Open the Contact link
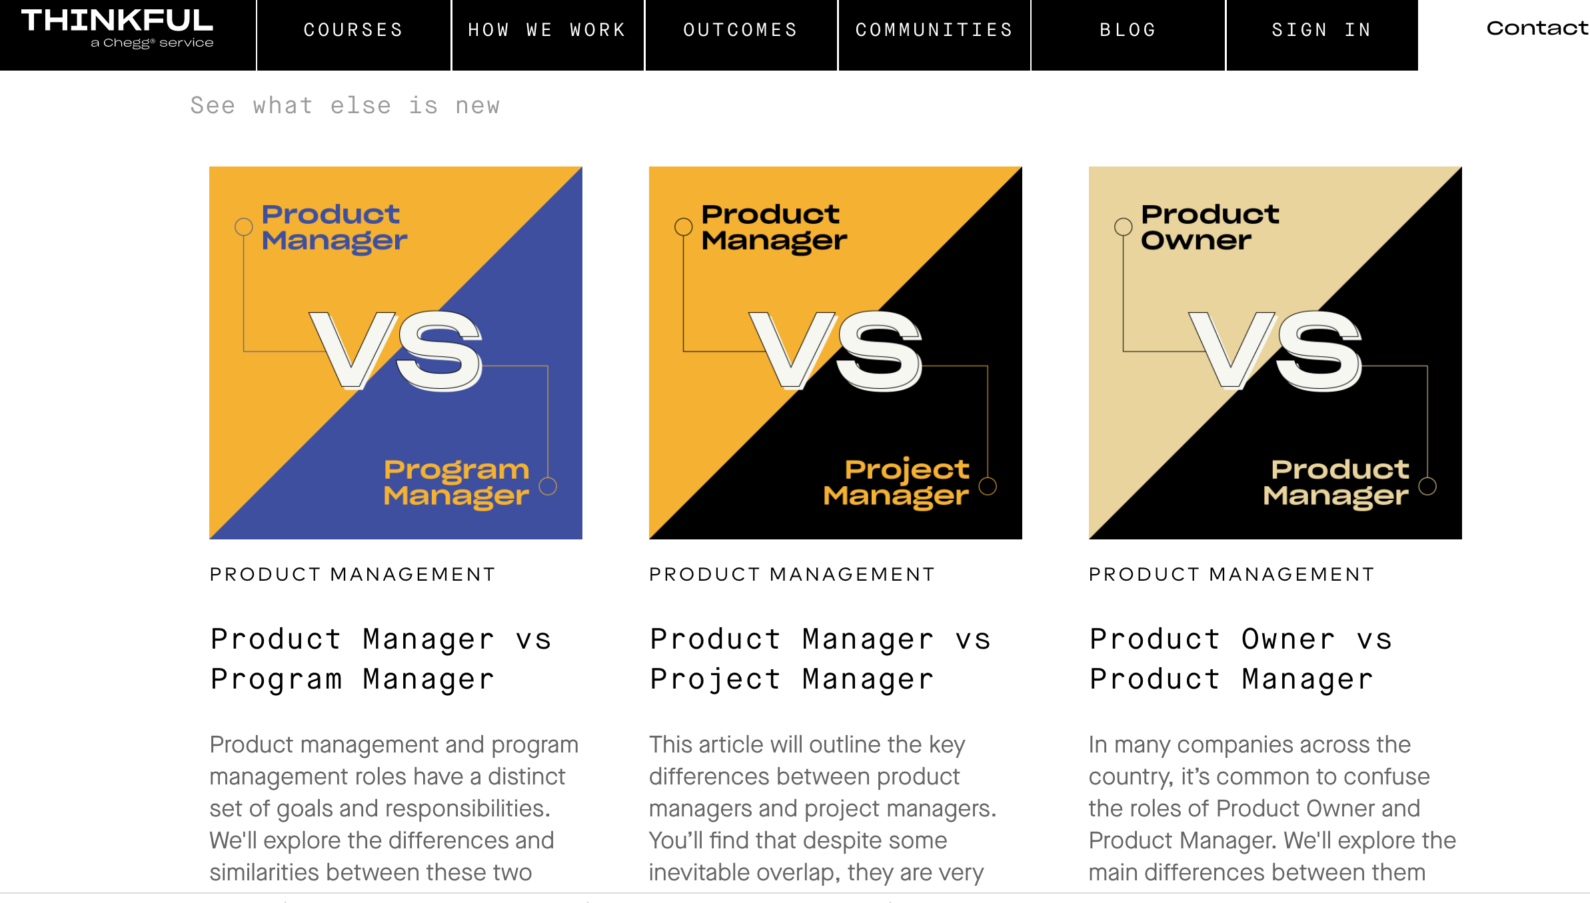 [x=1537, y=28]
